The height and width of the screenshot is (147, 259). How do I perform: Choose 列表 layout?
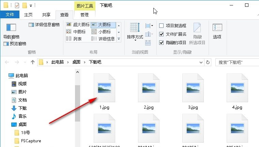tap(74, 39)
